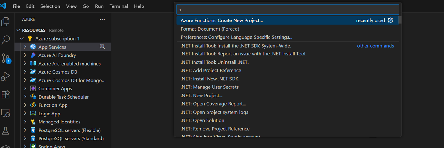
Task: Click the magnifier icon on App Services
Action: pyautogui.click(x=102, y=47)
